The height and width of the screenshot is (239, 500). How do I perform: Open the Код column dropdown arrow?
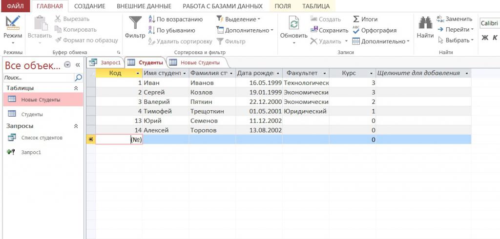pos(138,73)
